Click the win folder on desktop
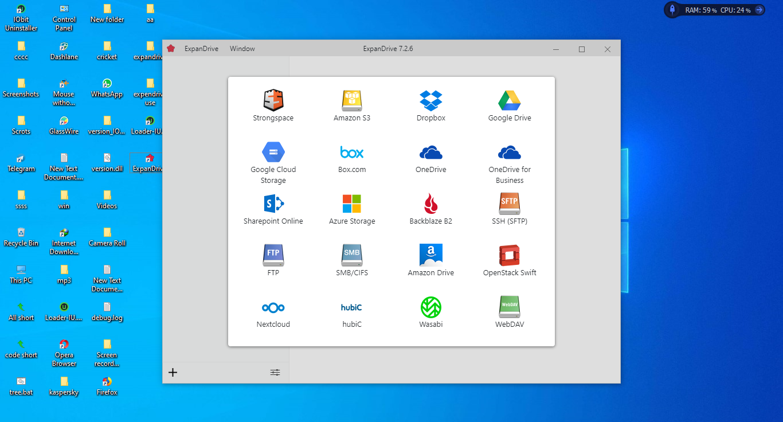This screenshot has width=783, height=422. pos(64,200)
